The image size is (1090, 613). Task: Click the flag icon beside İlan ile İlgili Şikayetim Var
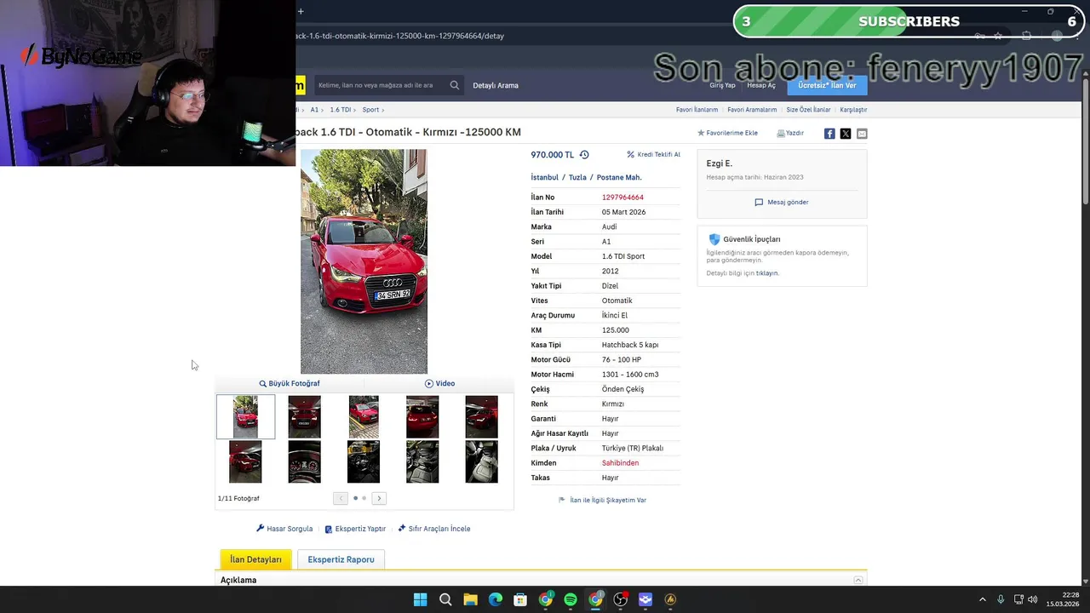pyautogui.click(x=561, y=500)
